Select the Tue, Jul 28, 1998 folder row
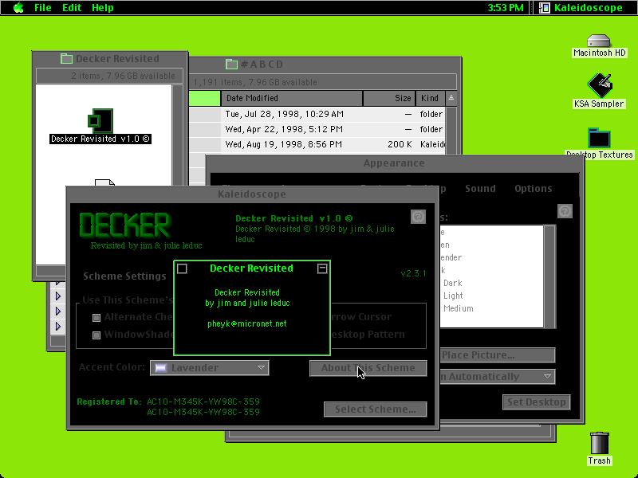The height and width of the screenshot is (478, 638). 317,114
